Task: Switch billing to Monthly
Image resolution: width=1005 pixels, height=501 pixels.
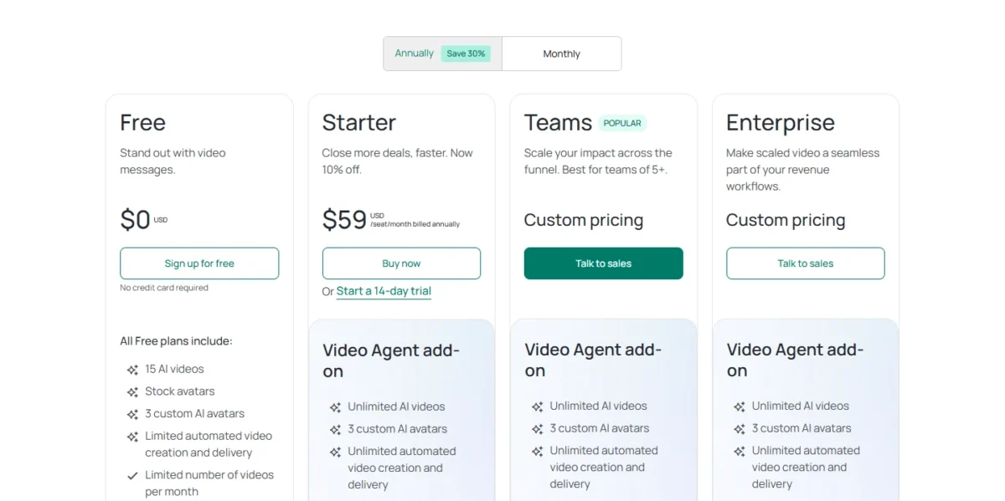Action: pos(561,54)
